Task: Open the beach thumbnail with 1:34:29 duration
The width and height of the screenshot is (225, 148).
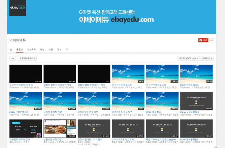Action: (162, 74)
